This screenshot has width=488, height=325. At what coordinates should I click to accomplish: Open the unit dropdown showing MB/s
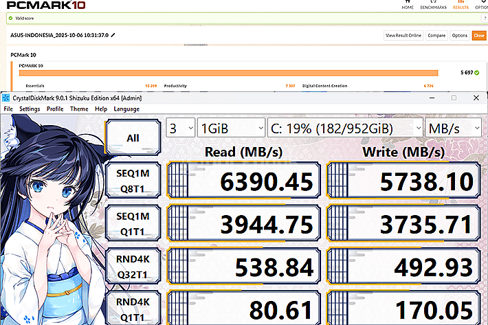[x=454, y=128]
